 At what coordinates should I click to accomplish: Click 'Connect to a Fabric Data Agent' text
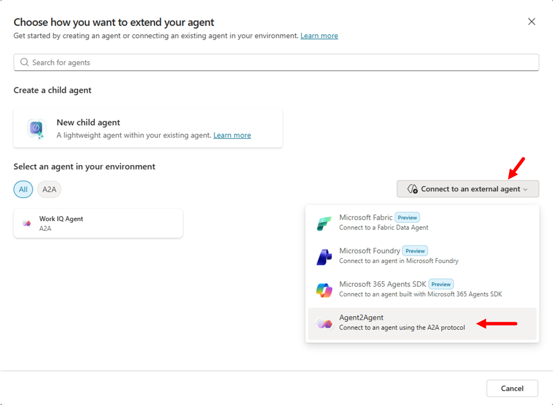[x=384, y=228]
